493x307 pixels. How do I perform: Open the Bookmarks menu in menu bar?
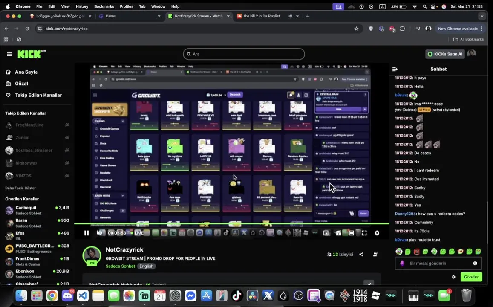tap(104, 6)
